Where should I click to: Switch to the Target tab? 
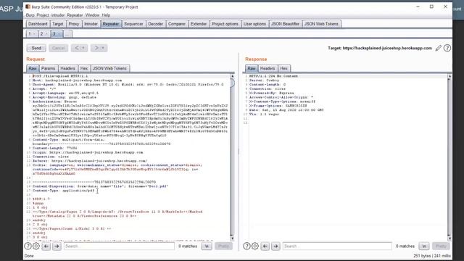click(x=58, y=24)
